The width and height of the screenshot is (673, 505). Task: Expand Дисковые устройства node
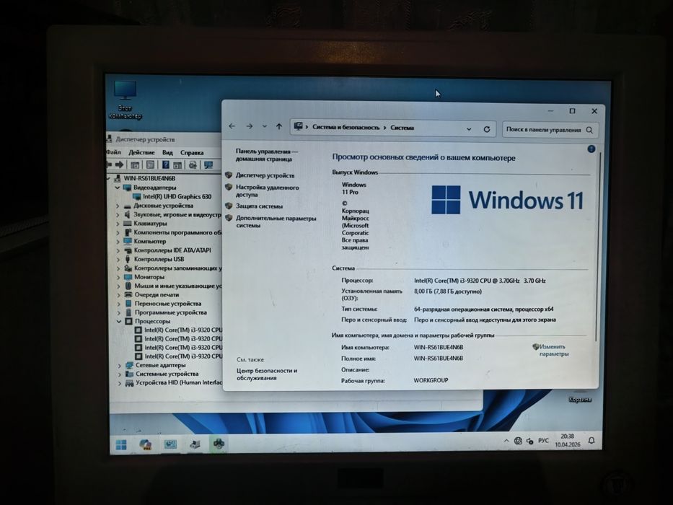pyautogui.click(x=117, y=206)
